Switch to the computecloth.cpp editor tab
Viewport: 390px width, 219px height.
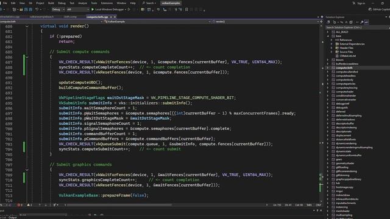(x=97, y=17)
